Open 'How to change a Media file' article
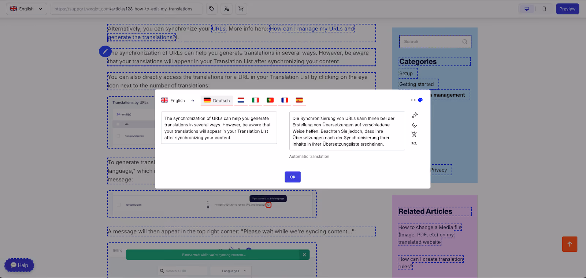The width and height of the screenshot is (586, 278). point(430,234)
